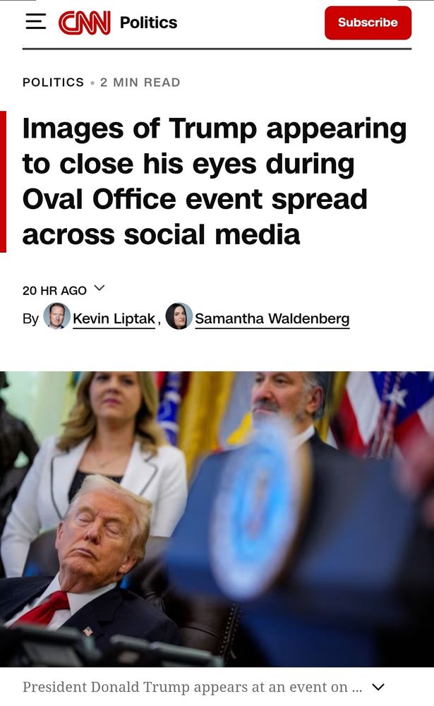This screenshot has width=434, height=706.
Task: Click the red accent bar beside headline
Action: 3,181
